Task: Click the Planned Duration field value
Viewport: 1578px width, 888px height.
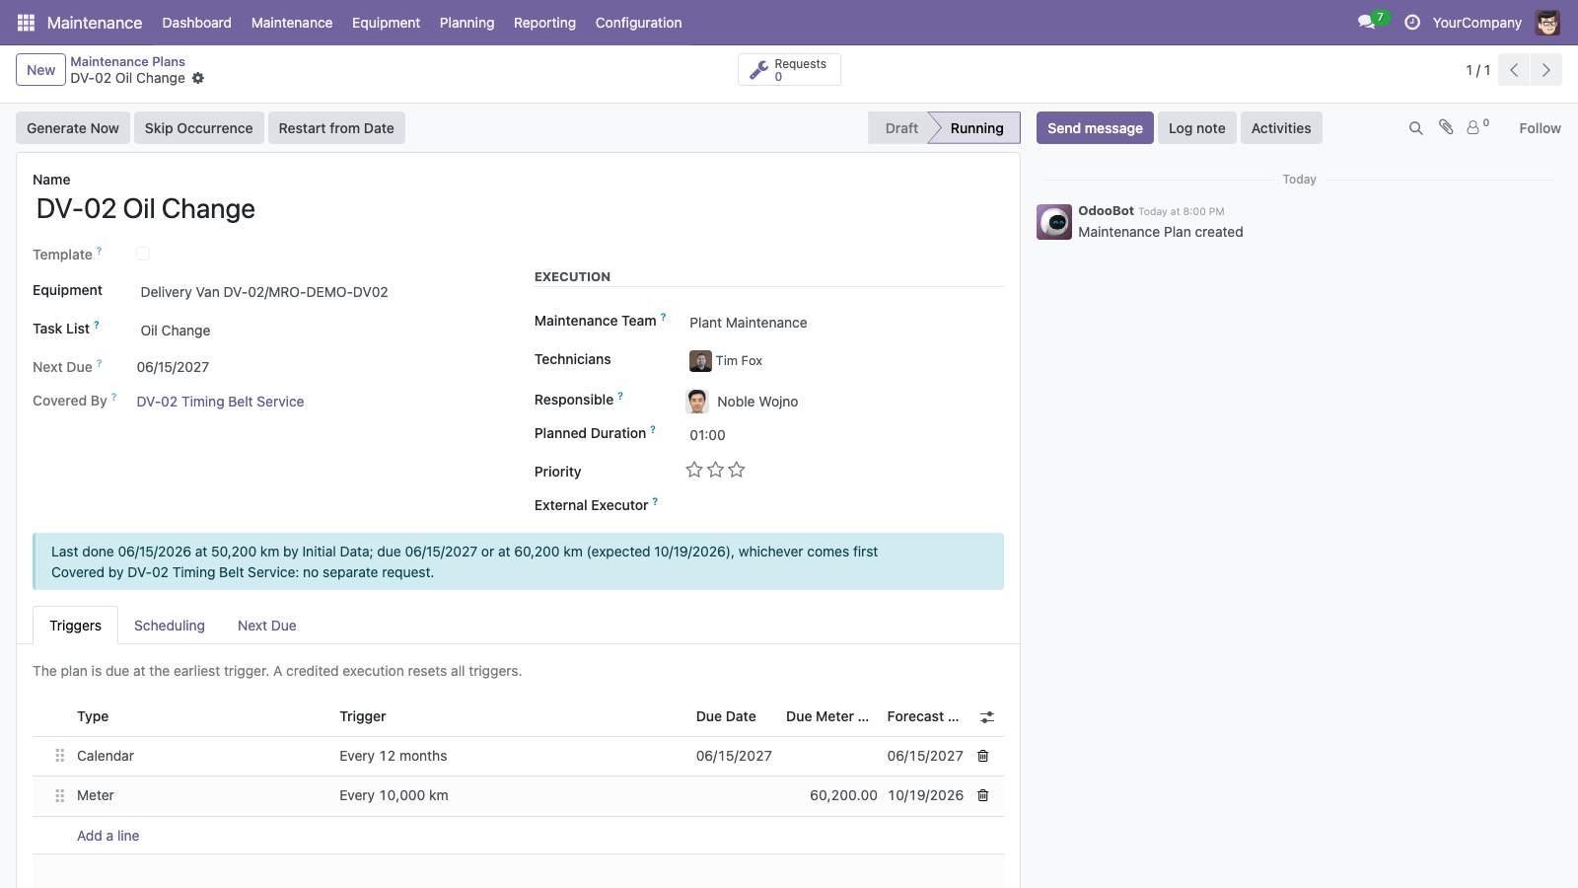Action: click(707, 435)
